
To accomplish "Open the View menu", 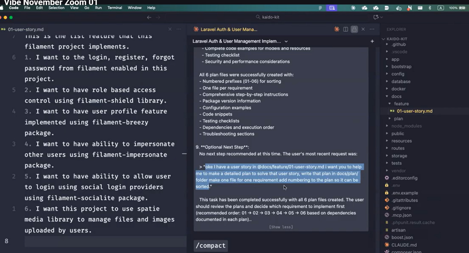I will (74, 8).
